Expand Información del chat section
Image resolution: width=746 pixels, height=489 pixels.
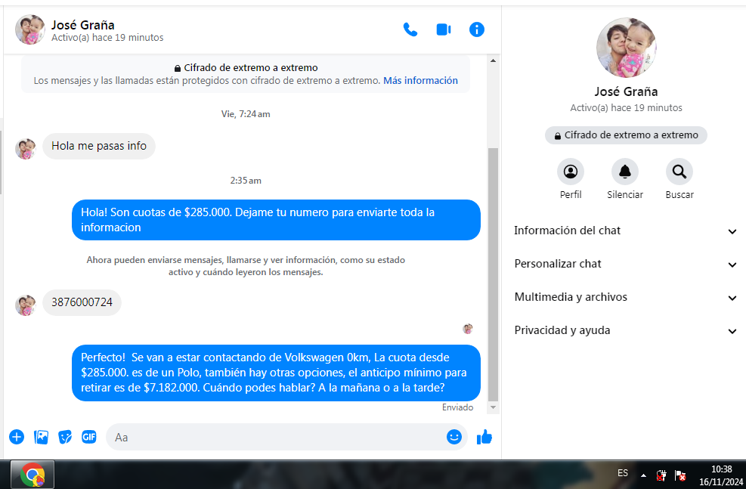[x=625, y=231]
